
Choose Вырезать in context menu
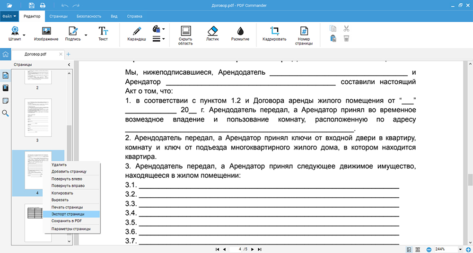point(71,200)
